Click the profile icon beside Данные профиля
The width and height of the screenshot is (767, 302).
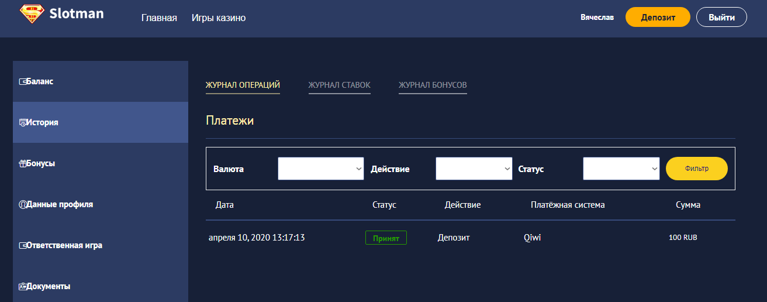pyautogui.click(x=22, y=205)
